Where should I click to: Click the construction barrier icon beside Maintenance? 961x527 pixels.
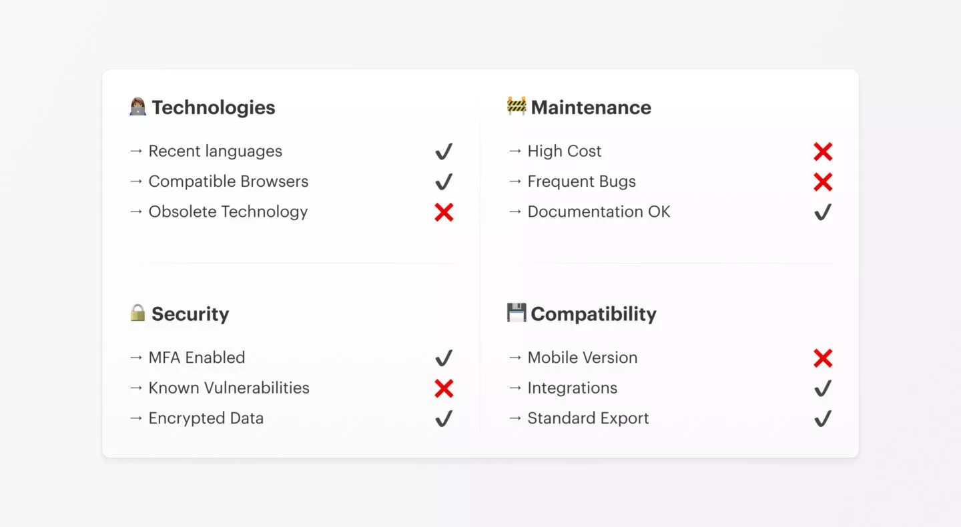(x=517, y=107)
